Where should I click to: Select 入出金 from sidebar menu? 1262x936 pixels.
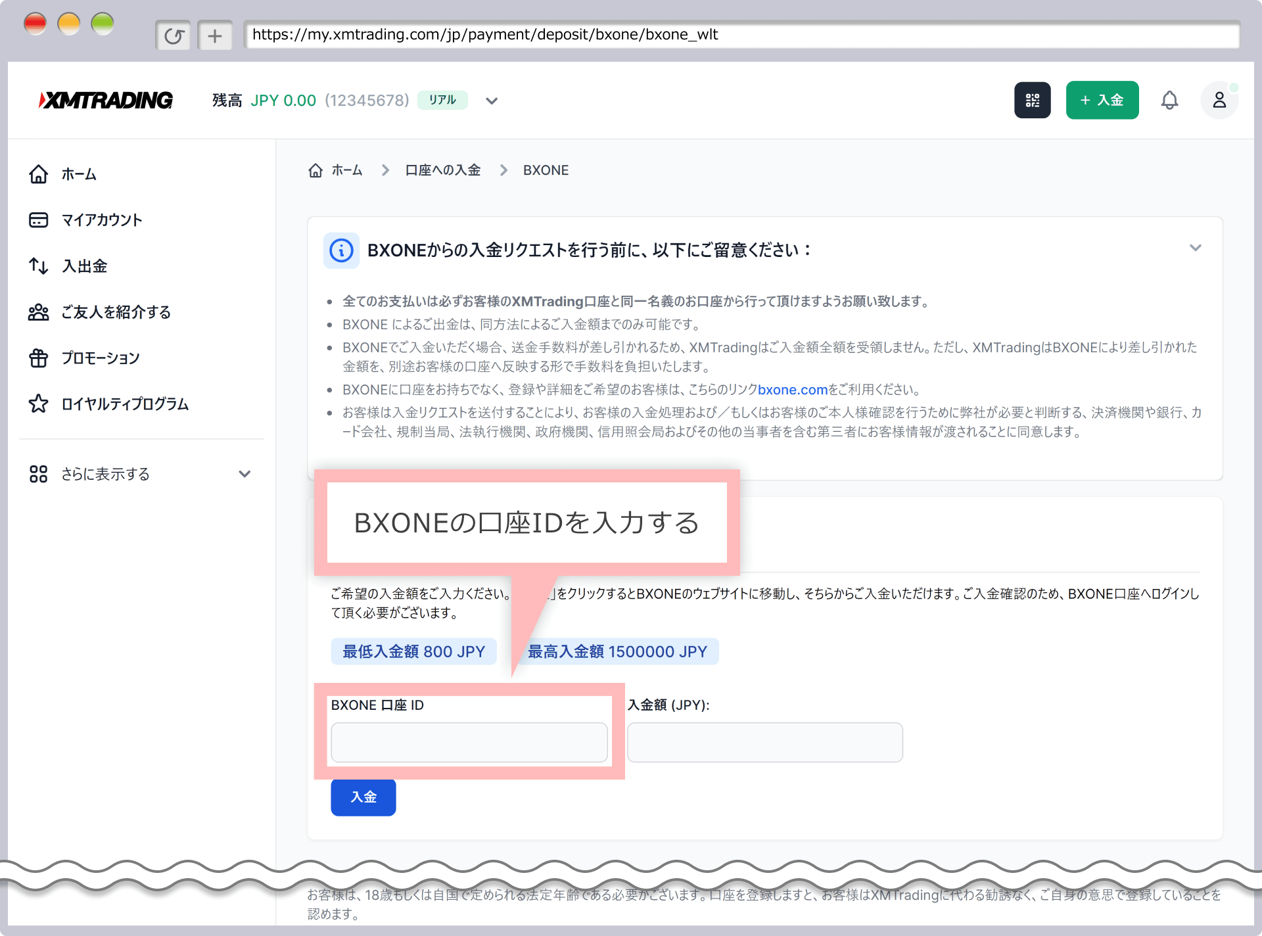tap(84, 266)
